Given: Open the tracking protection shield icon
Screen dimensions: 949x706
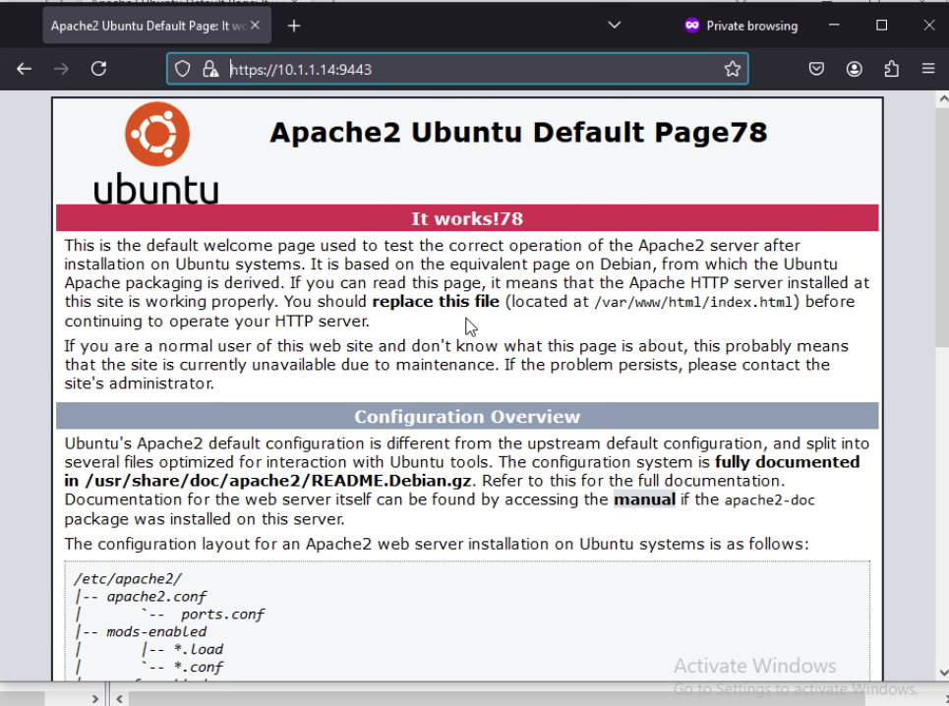Looking at the screenshot, I should click(x=182, y=69).
